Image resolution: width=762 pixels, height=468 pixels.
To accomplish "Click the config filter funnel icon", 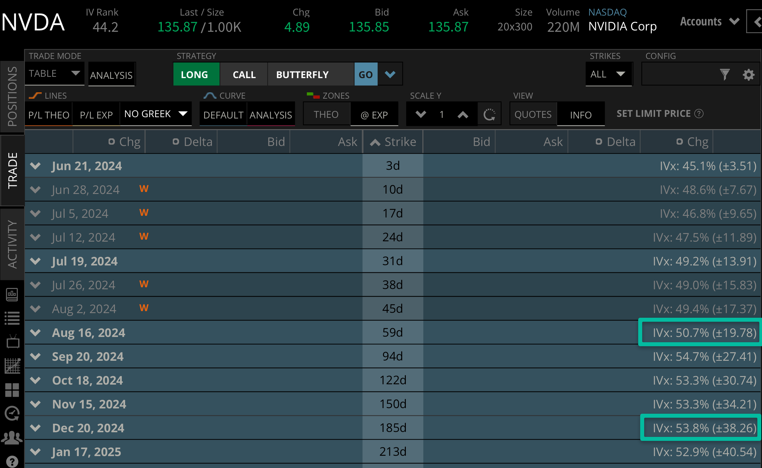I will 725,74.
